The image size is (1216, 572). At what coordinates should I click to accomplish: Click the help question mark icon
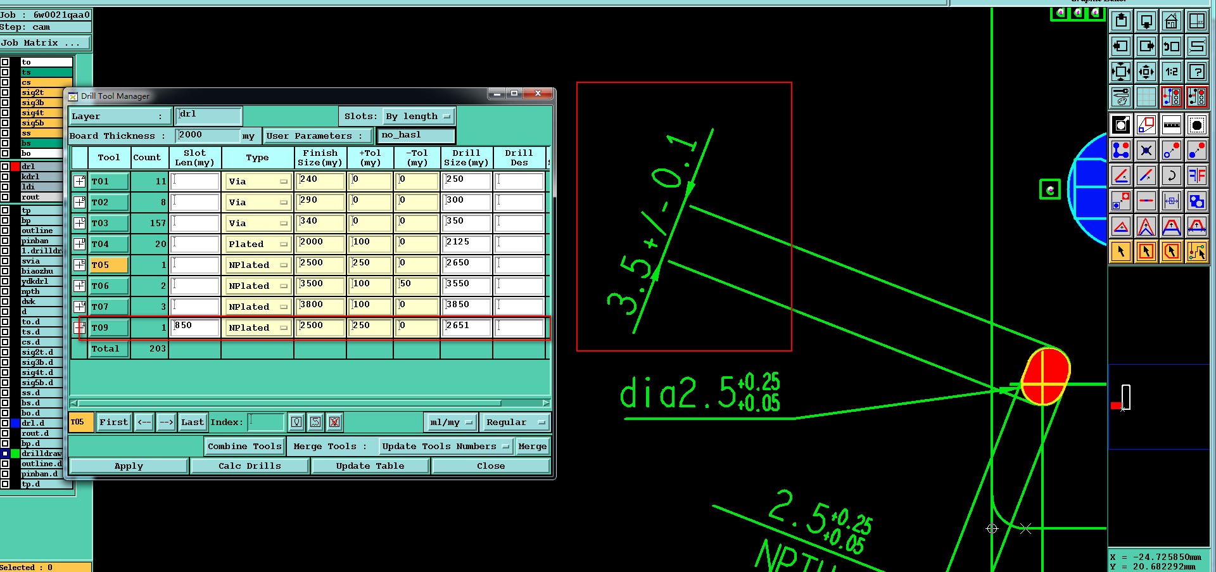1197,72
